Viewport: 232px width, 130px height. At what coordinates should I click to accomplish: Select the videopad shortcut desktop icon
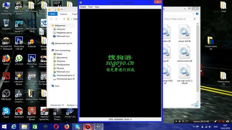pos(19,79)
